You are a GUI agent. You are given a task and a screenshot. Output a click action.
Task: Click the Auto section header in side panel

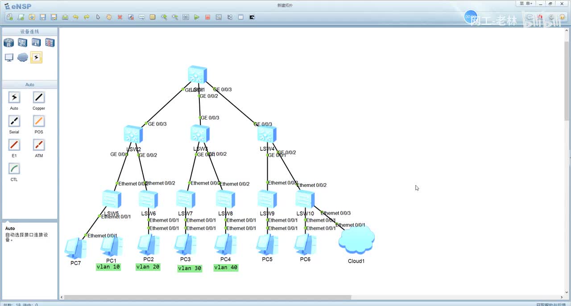tap(30, 85)
